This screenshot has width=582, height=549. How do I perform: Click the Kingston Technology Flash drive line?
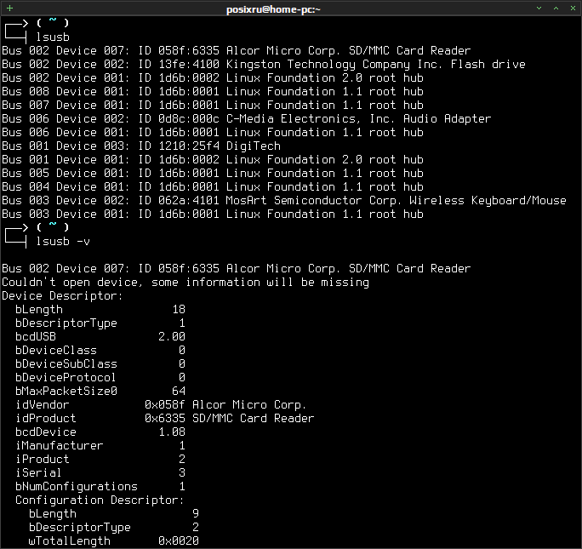coord(264,65)
